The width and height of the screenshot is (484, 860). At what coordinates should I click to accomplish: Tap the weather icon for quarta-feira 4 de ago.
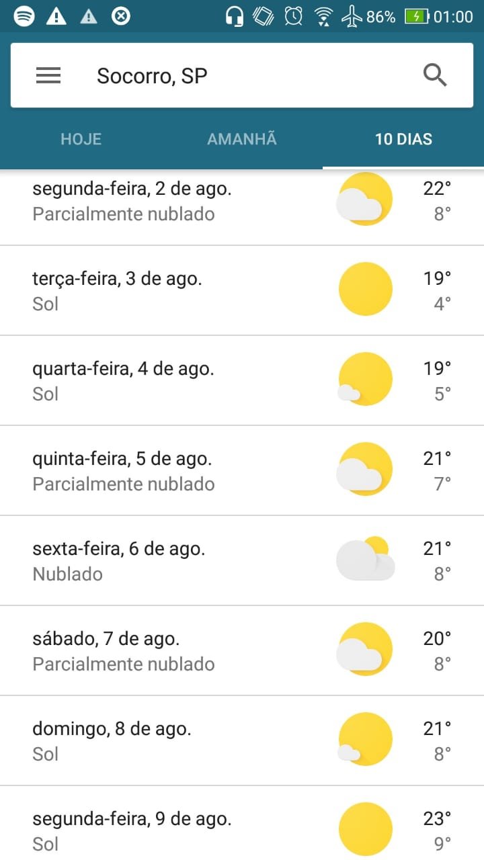click(365, 380)
